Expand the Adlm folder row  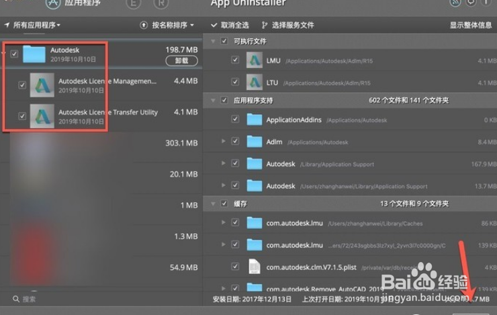(224, 141)
